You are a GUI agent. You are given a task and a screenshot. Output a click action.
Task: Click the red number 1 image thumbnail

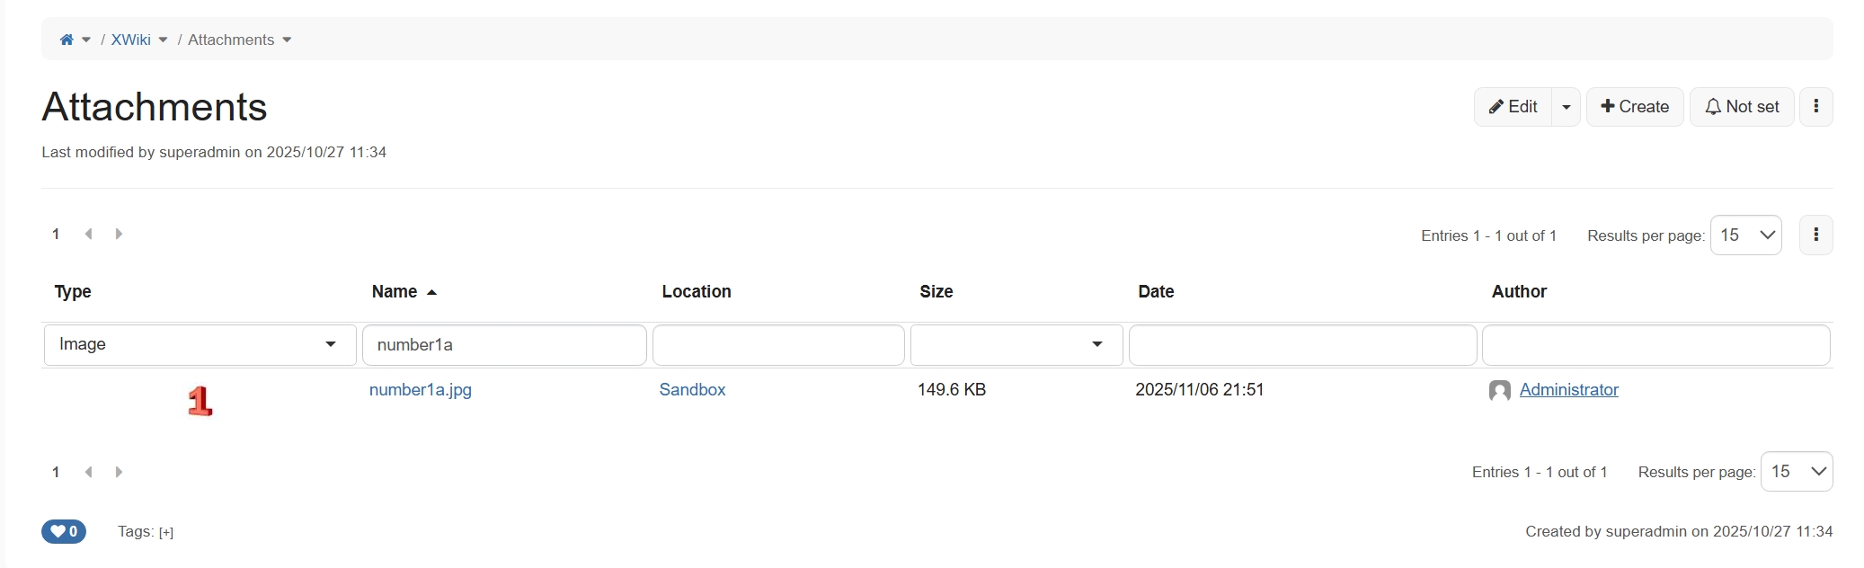pos(200,401)
